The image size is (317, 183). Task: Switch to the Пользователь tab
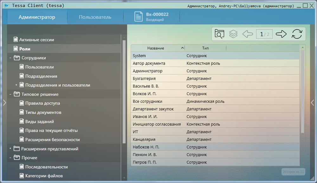[x=95, y=17]
